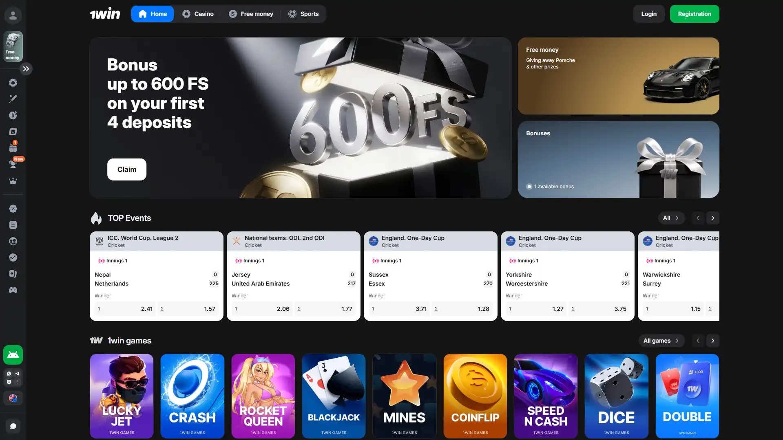Select the Home tab

(153, 14)
